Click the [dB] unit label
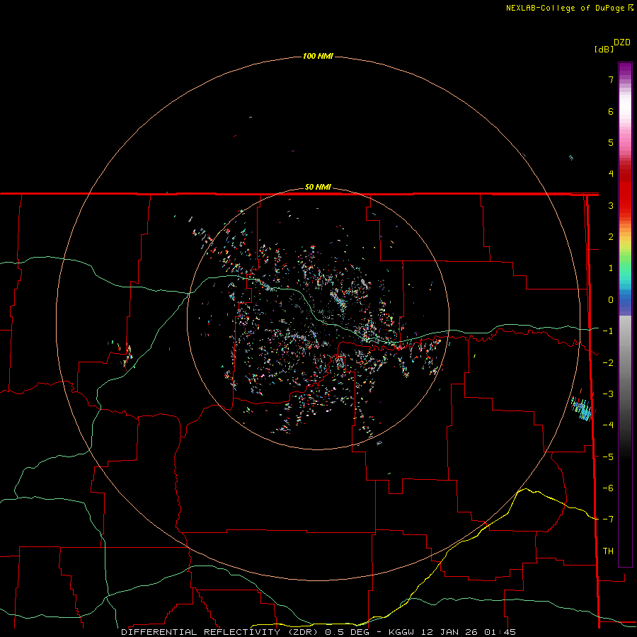The width and height of the screenshot is (637, 637). [x=604, y=50]
